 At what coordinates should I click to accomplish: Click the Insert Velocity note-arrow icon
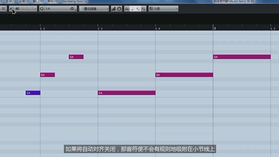pyautogui.click(x=138, y=9)
